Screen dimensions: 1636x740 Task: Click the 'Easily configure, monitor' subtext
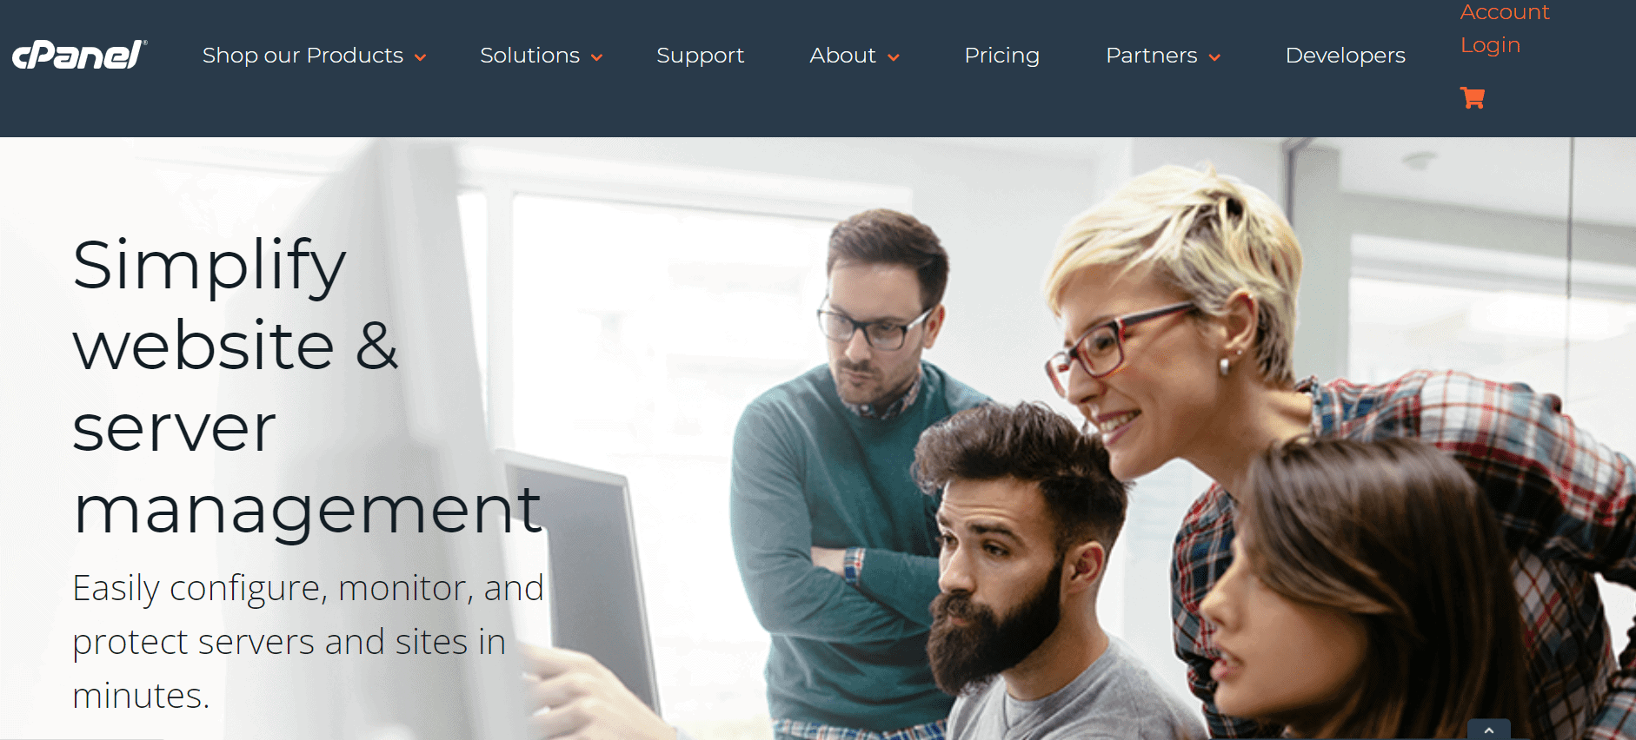pos(308,642)
